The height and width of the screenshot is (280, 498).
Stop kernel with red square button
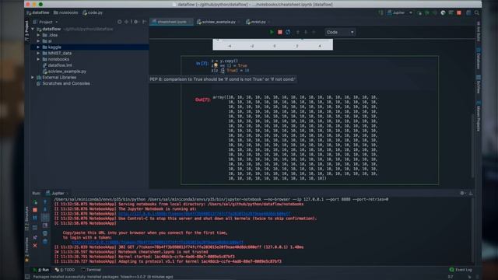tap(280, 32)
